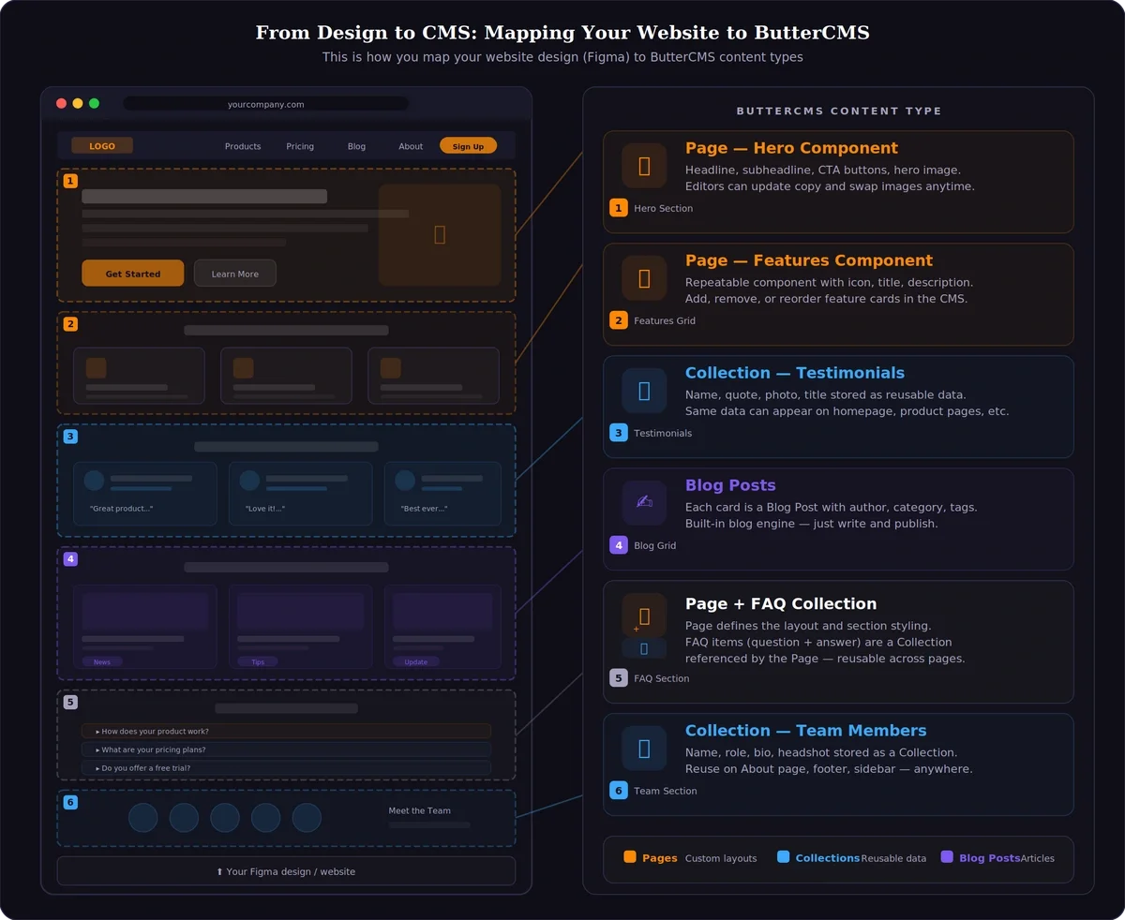1125x920 pixels.
Task: Click the hero image placeholder in mockup
Action: [440, 235]
